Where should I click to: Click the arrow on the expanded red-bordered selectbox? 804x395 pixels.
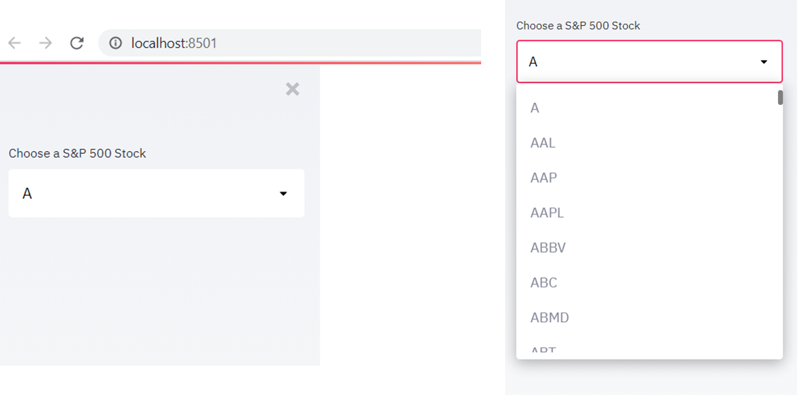click(x=764, y=62)
